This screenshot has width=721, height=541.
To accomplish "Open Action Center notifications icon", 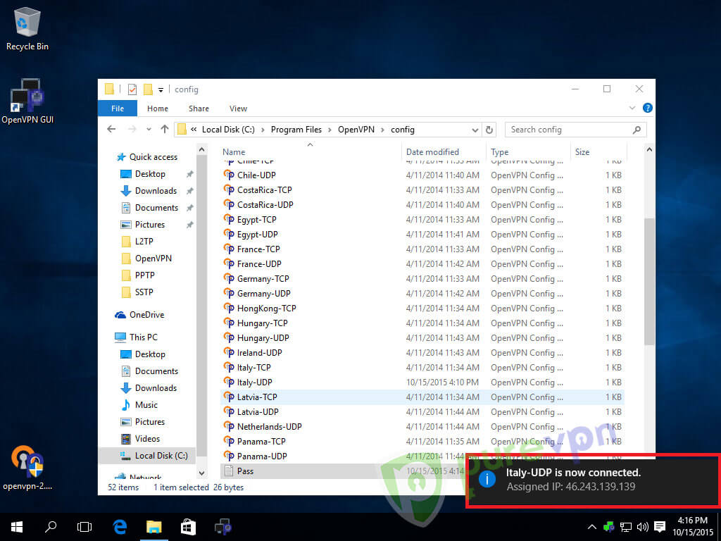I will (660, 527).
